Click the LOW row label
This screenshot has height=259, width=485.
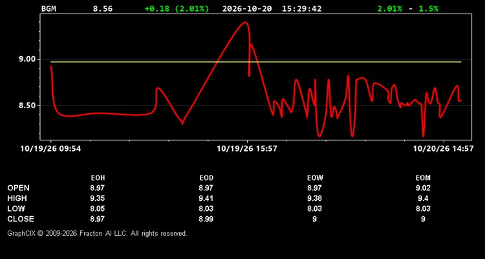(x=16, y=208)
